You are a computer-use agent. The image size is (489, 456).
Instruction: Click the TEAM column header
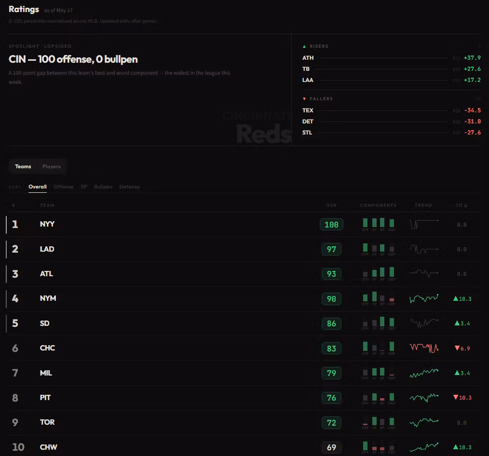click(x=47, y=205)
